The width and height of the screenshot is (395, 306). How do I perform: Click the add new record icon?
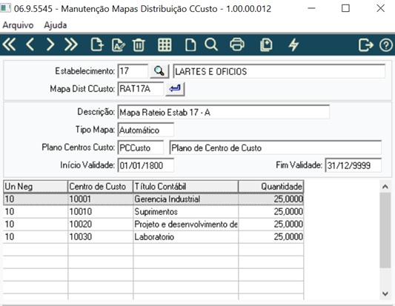[x=97, y=45]
